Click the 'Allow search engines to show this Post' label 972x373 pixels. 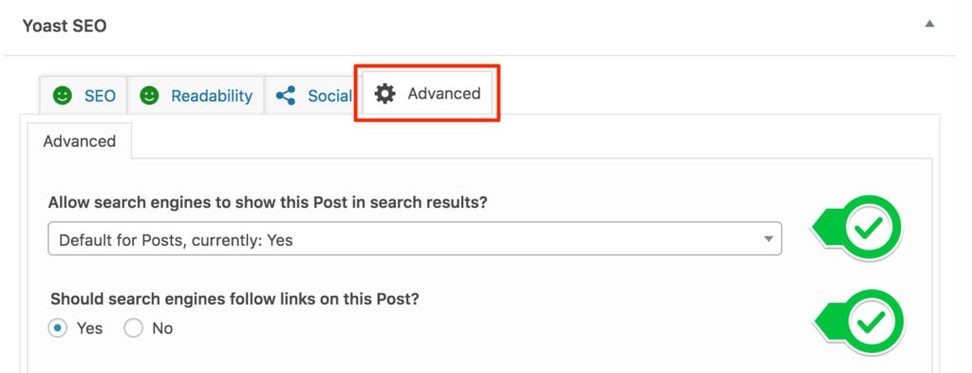(267, 203)
